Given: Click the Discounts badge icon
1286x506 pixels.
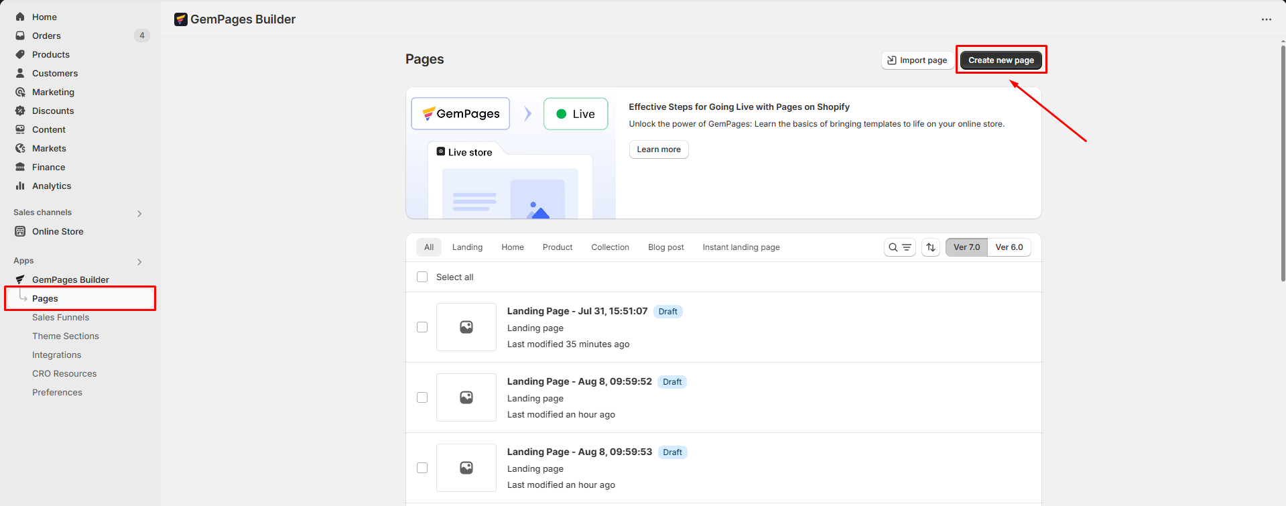Looking at the screenshot, I should tap(20, 111).
